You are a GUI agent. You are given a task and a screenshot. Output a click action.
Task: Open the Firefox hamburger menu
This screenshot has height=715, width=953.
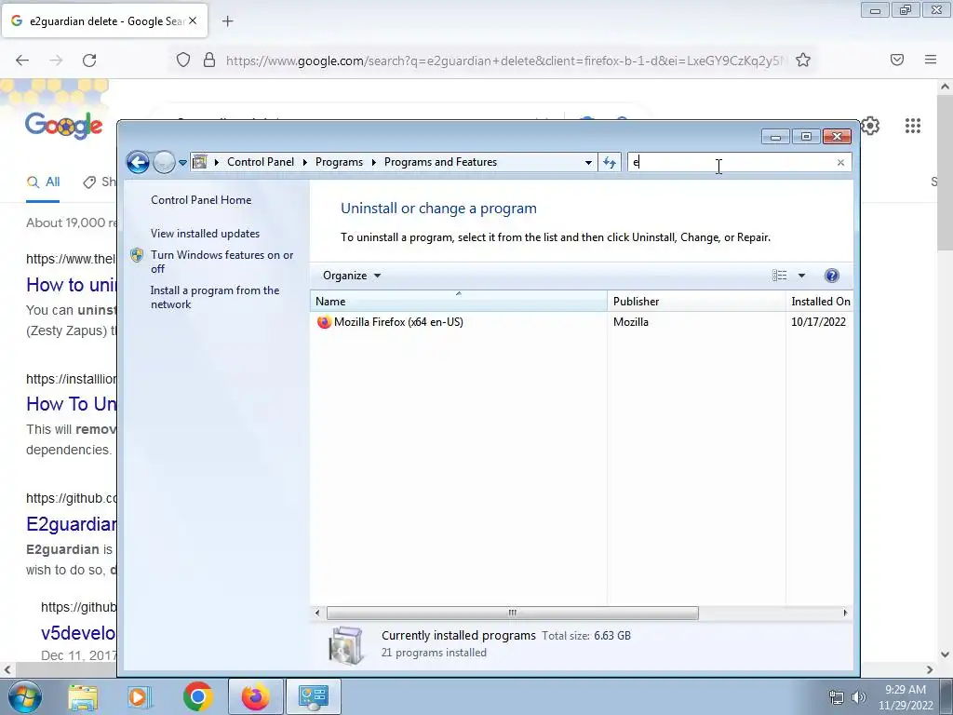[931, 60]
